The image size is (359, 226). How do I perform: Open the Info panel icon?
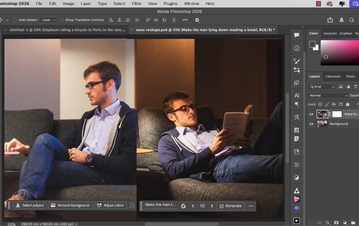coord(296,48)
